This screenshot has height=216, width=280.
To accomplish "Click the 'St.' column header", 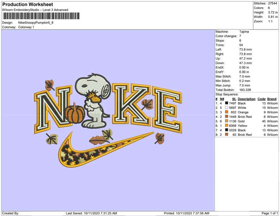I will click(x=234, y=99).
